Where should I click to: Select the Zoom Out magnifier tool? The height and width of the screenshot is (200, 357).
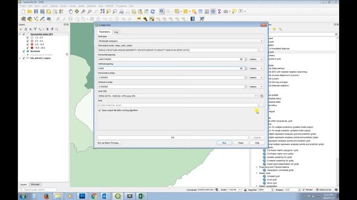tap(90, 11)
